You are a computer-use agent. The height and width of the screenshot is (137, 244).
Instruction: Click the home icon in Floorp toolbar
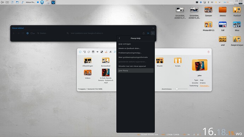tap(144, 33)
